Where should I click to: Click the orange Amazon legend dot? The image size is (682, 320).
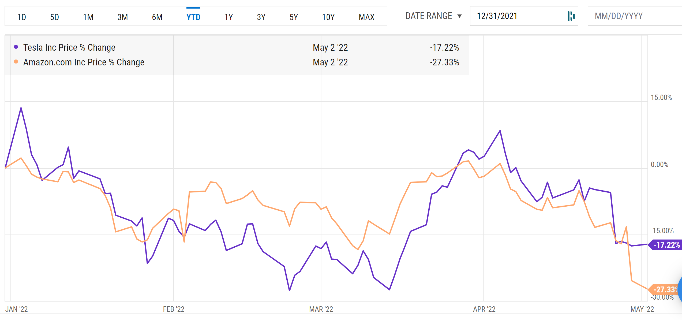pyautogui.click(x=16, y=62)
